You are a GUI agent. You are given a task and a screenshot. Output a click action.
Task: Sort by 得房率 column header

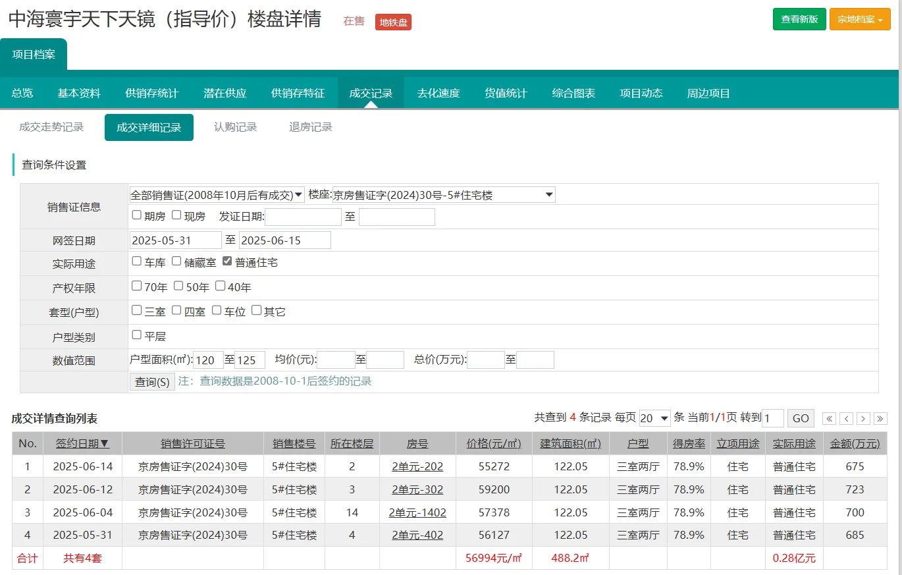(x=689, y=443)
